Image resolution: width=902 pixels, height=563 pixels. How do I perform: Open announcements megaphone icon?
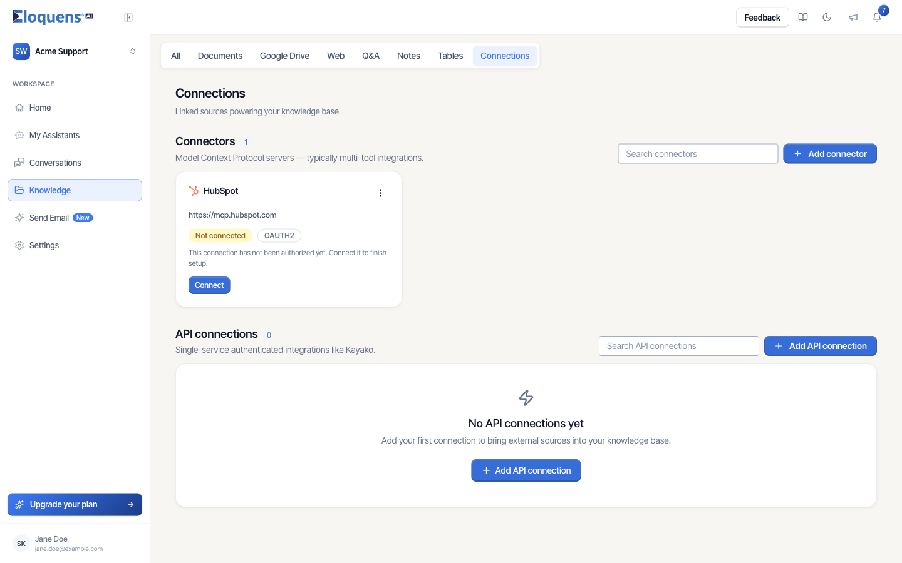point(853,18)
